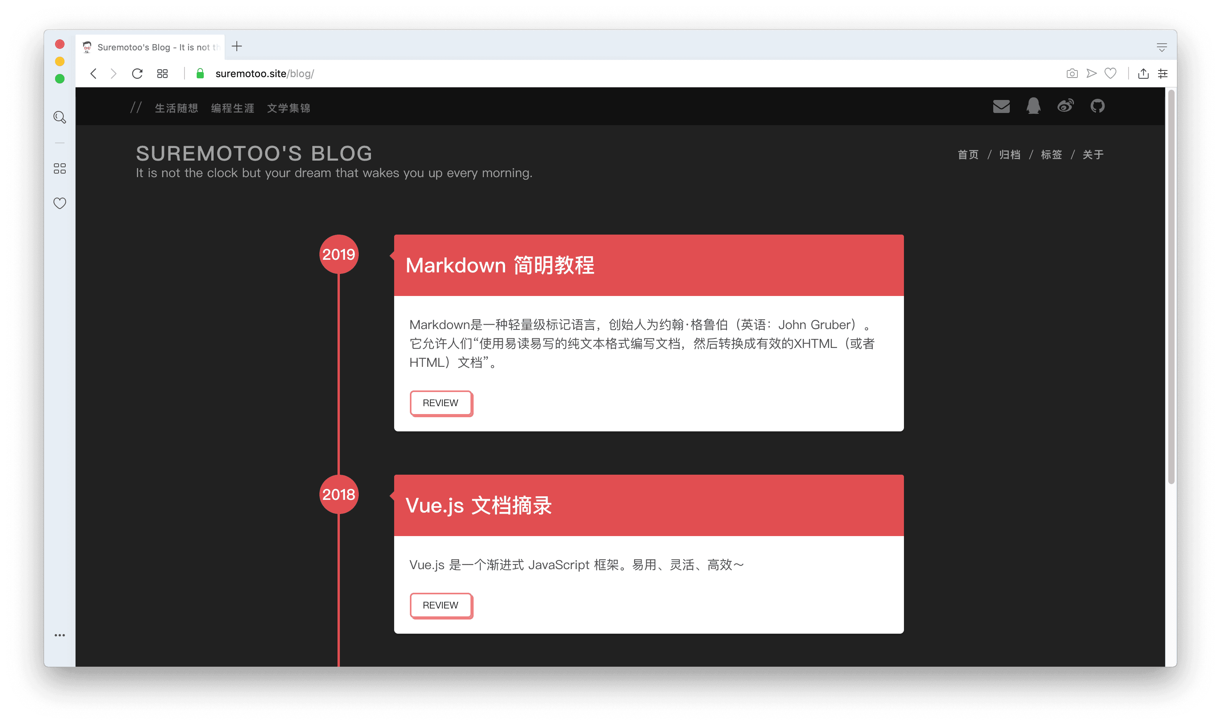Click the Weibo icon in header

(x=1065, y=105)
